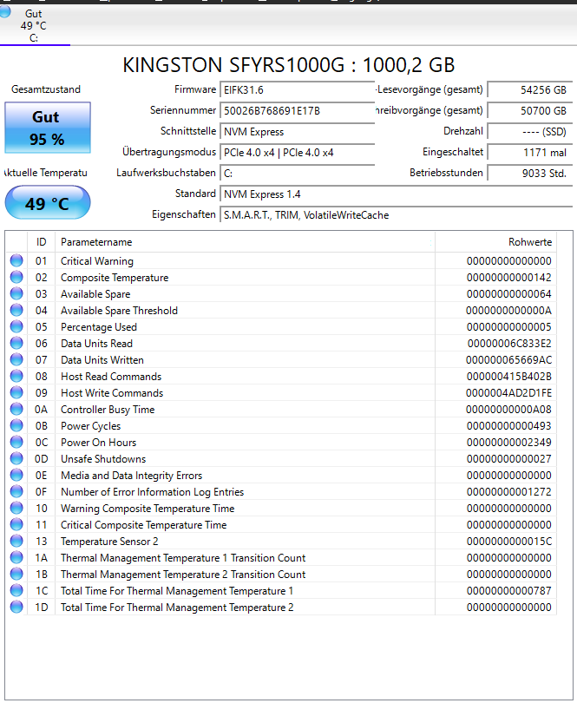This screenshot has width=577, height=703.
Task: Select the Critical Warning parameter name
Action: [97, 261]
